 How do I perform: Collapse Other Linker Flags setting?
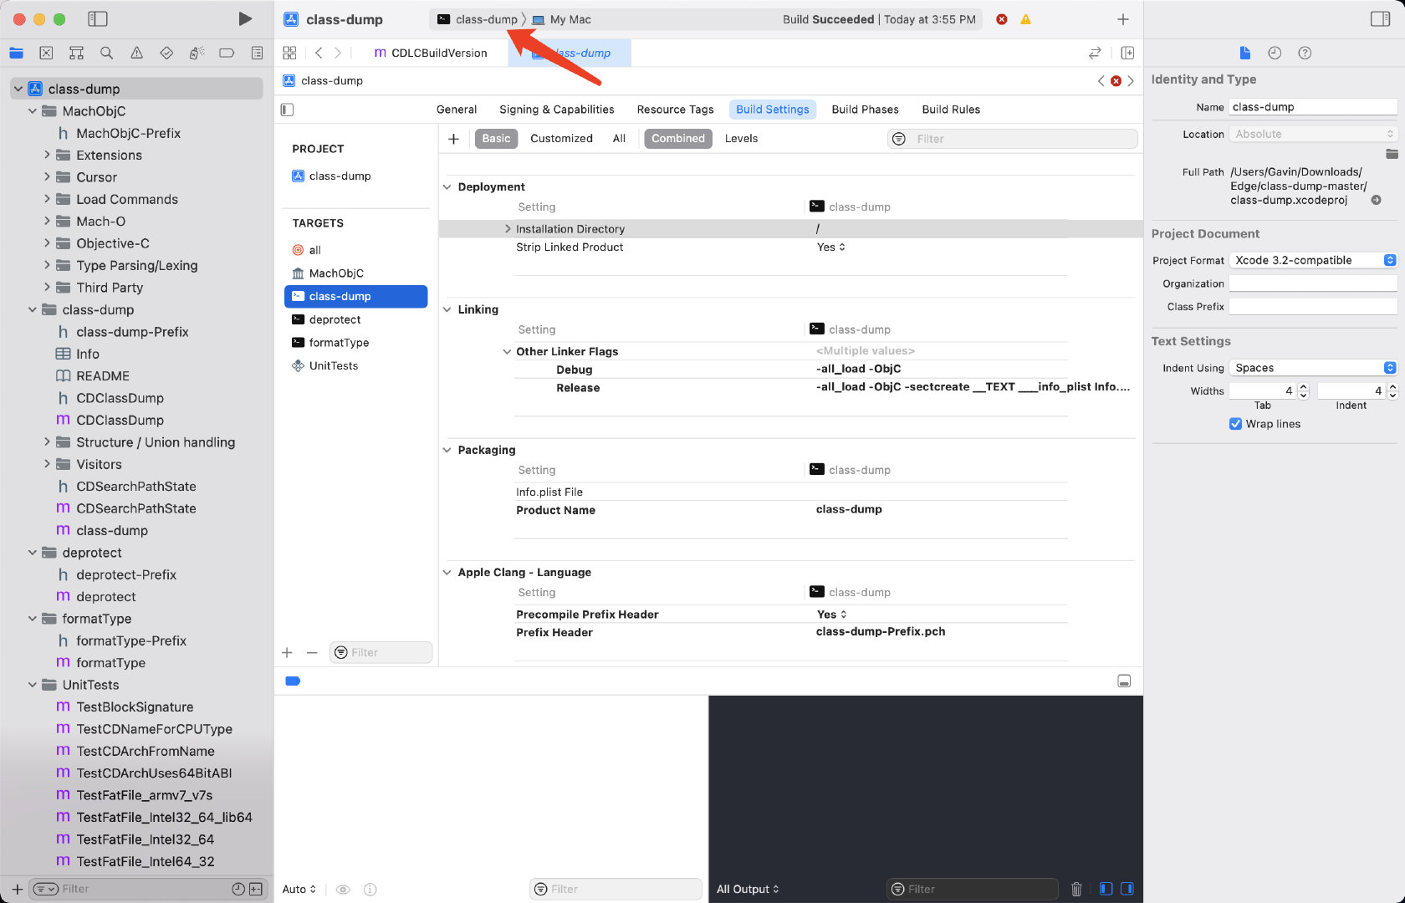pyautogui.click(x=507, y=352)
